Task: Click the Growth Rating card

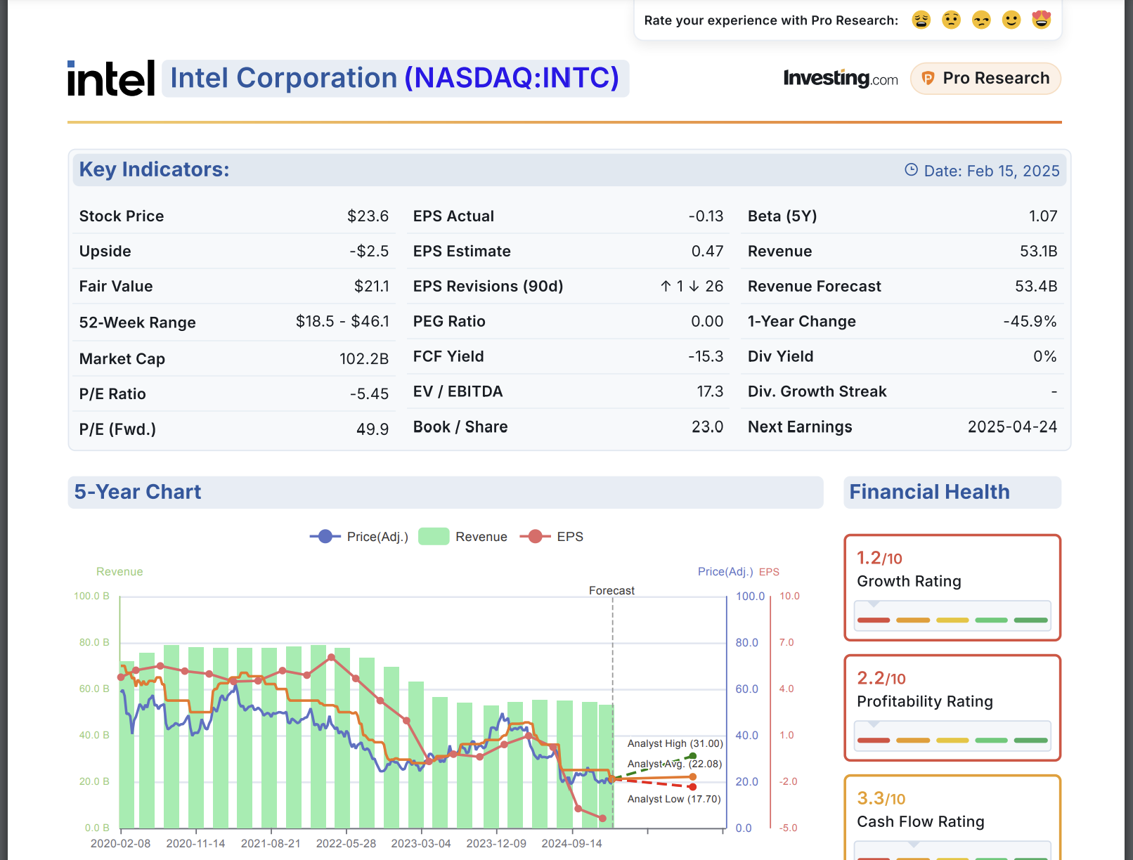Action: 952,587
